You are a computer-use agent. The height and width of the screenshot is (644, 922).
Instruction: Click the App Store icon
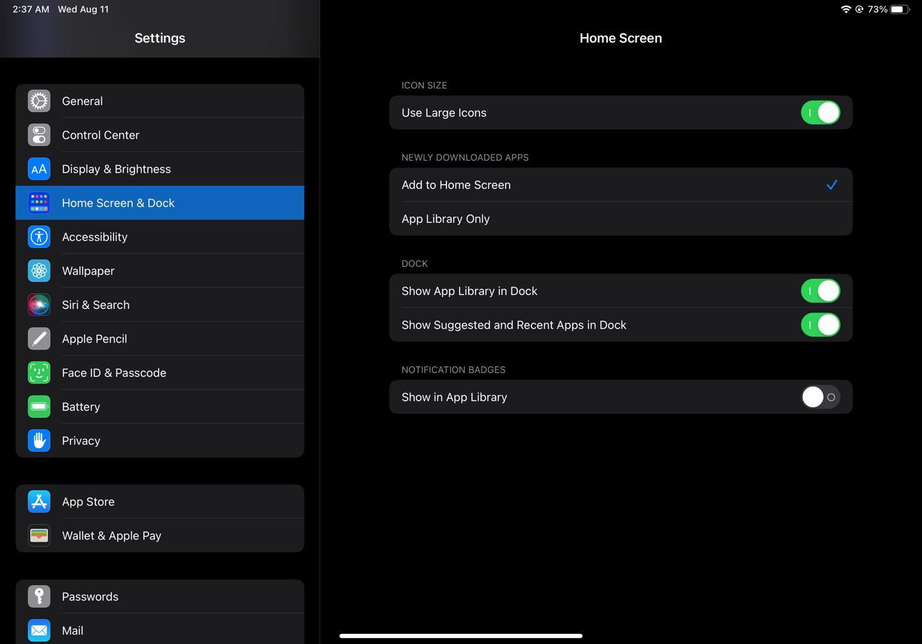pyautogui.click(x=39, y=501)
